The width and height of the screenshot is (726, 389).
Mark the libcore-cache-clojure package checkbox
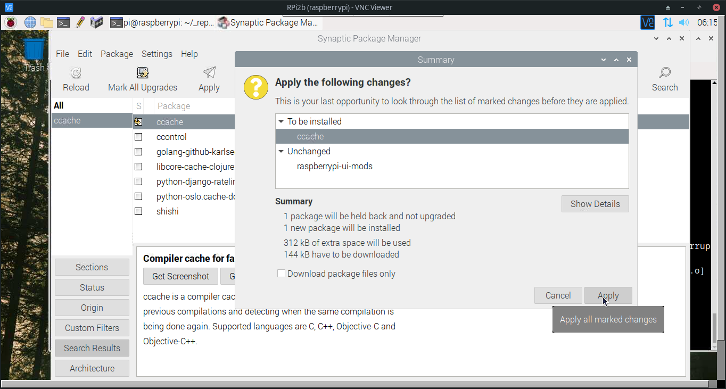click(x=138, y=167)
